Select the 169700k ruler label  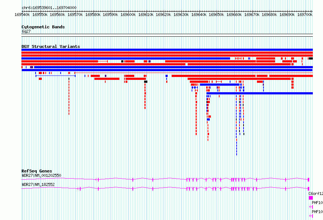click(304, 15)
